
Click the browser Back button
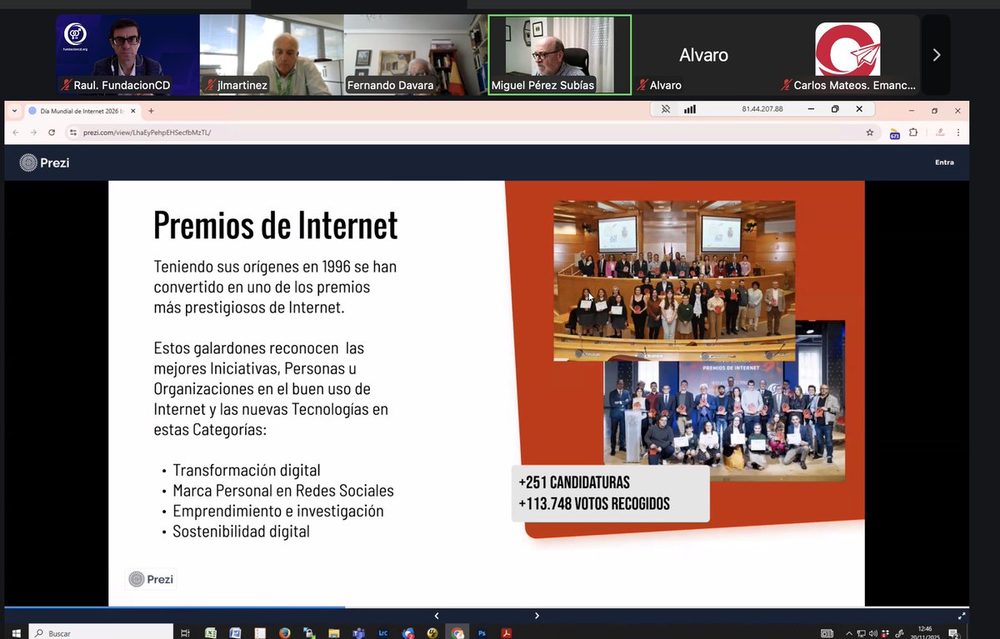click(14, 132)
